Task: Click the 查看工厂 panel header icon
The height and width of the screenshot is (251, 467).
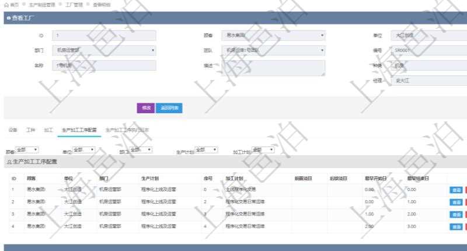Action: click(8, 18)
